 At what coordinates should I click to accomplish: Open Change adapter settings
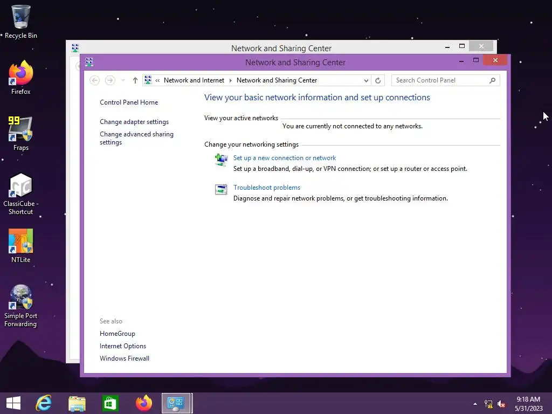click(134, 122)
